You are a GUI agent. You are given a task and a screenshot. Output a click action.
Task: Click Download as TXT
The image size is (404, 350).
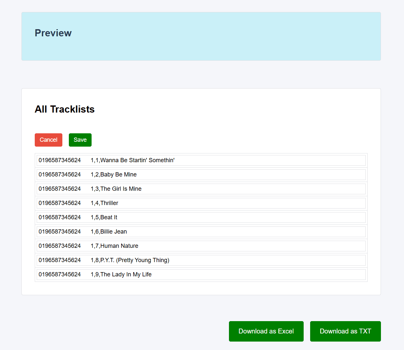[x=345, y=331]
